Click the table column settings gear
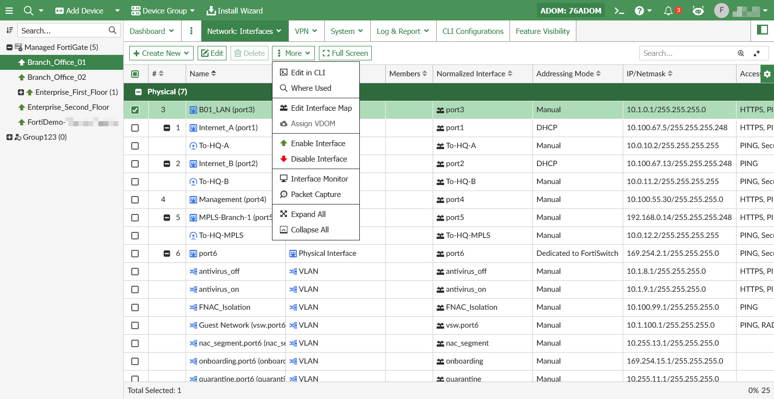Screen dimensions: 774x399 pos(767,74)
